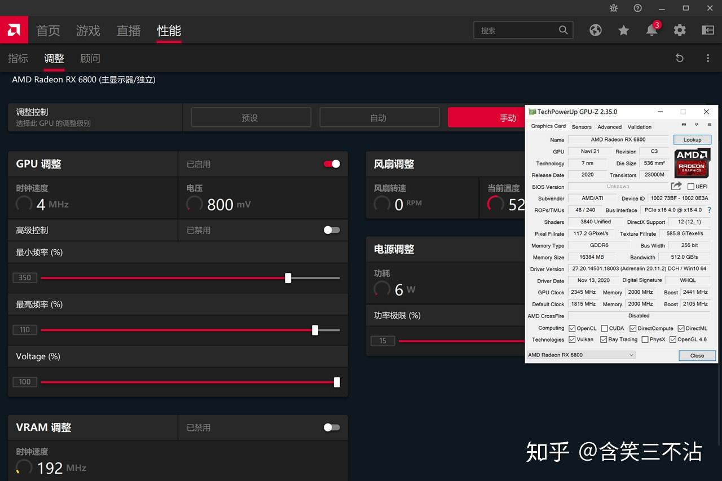Check the UEFI checkbox in GPU-Z

690,187
